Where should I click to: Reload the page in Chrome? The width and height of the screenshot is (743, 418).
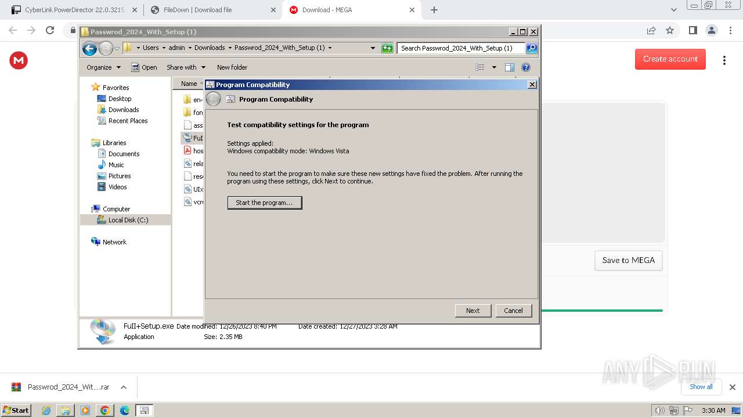tap(50, 30)
